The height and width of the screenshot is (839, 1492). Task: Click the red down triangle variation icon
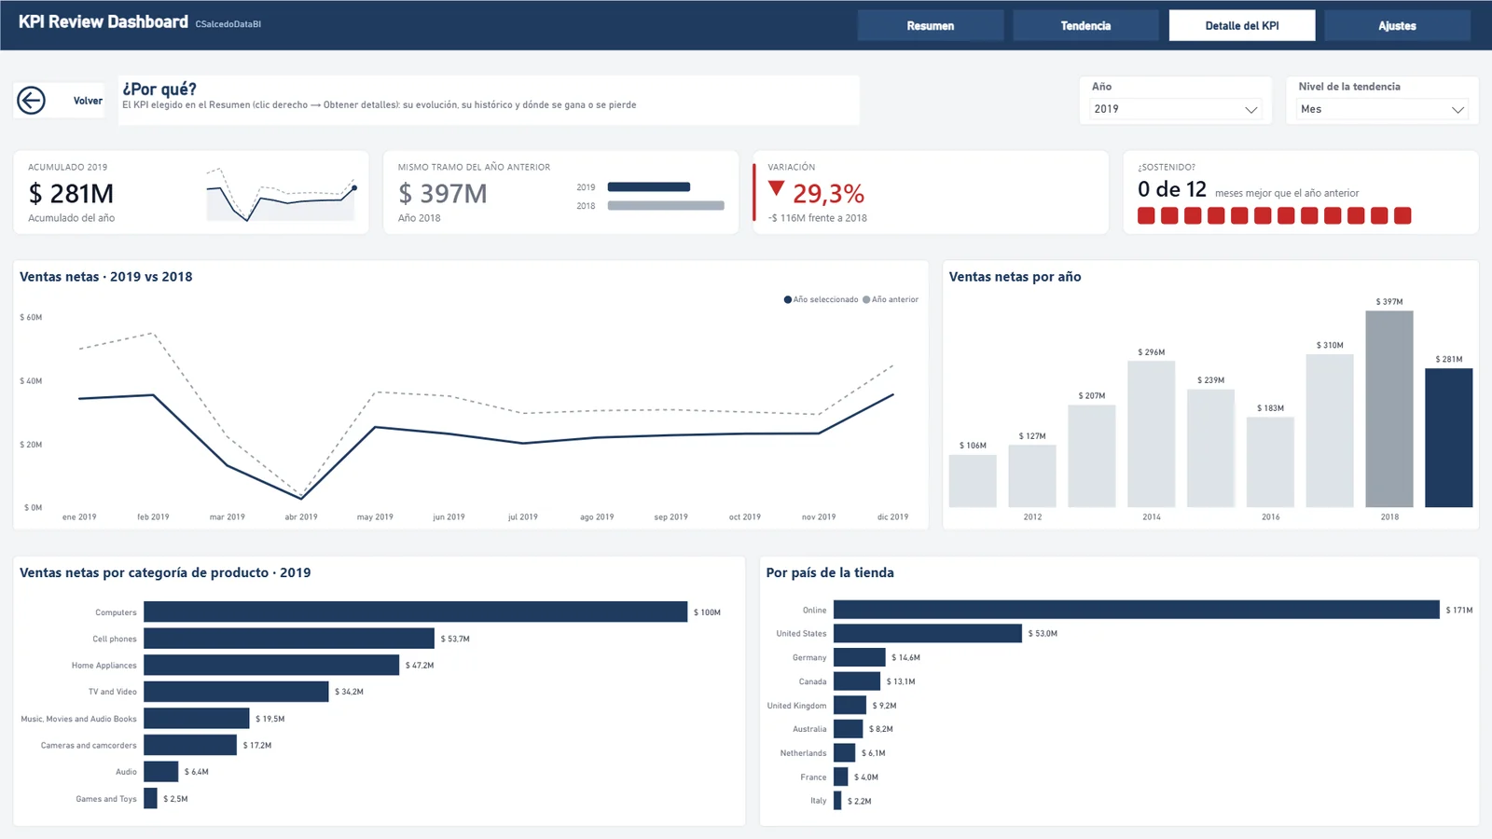pos(776,188)
